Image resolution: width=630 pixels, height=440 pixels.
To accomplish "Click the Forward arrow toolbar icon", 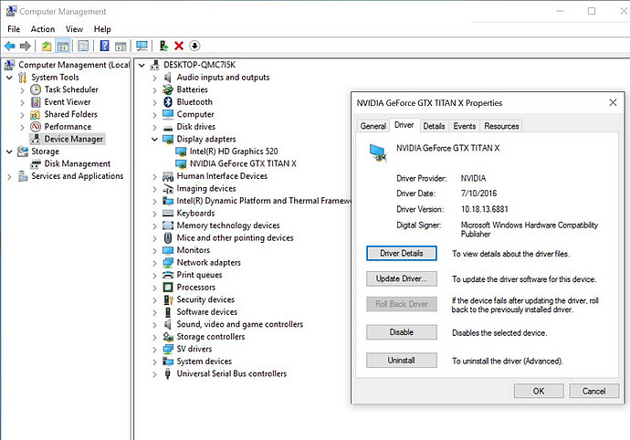I will pyautogui.click(x=26, y=47).
